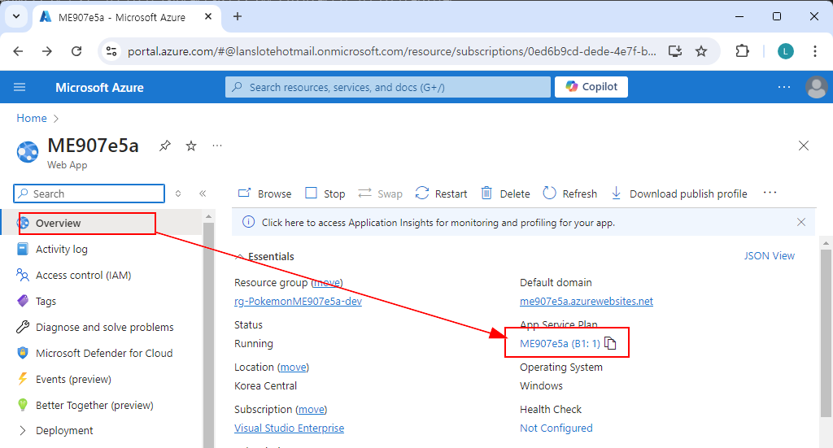This screenshot has width=833, height=448.
Task: Open App Service Plan ME907e5a (B1: 1)
Action: (560, 343)
